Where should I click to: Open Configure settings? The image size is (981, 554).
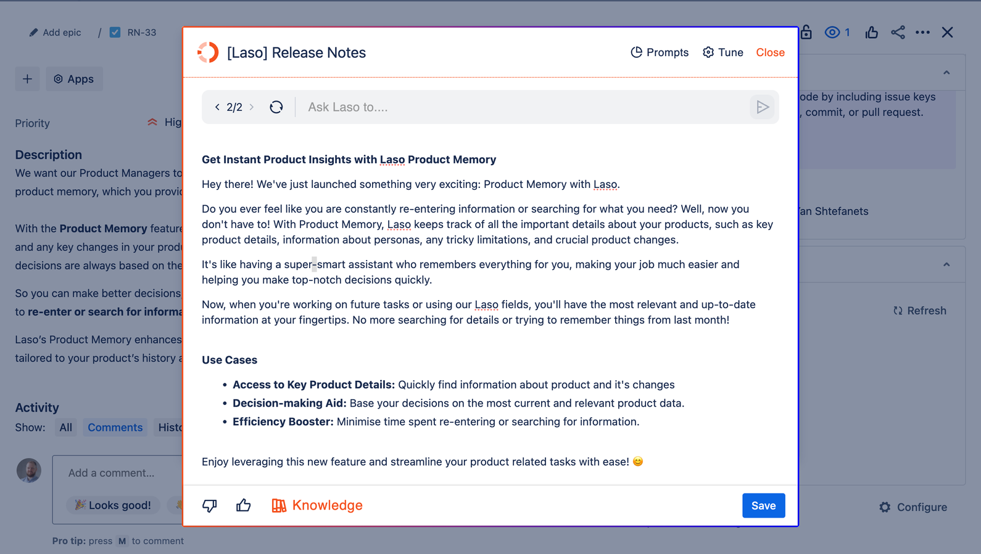(x=913, y=507)
